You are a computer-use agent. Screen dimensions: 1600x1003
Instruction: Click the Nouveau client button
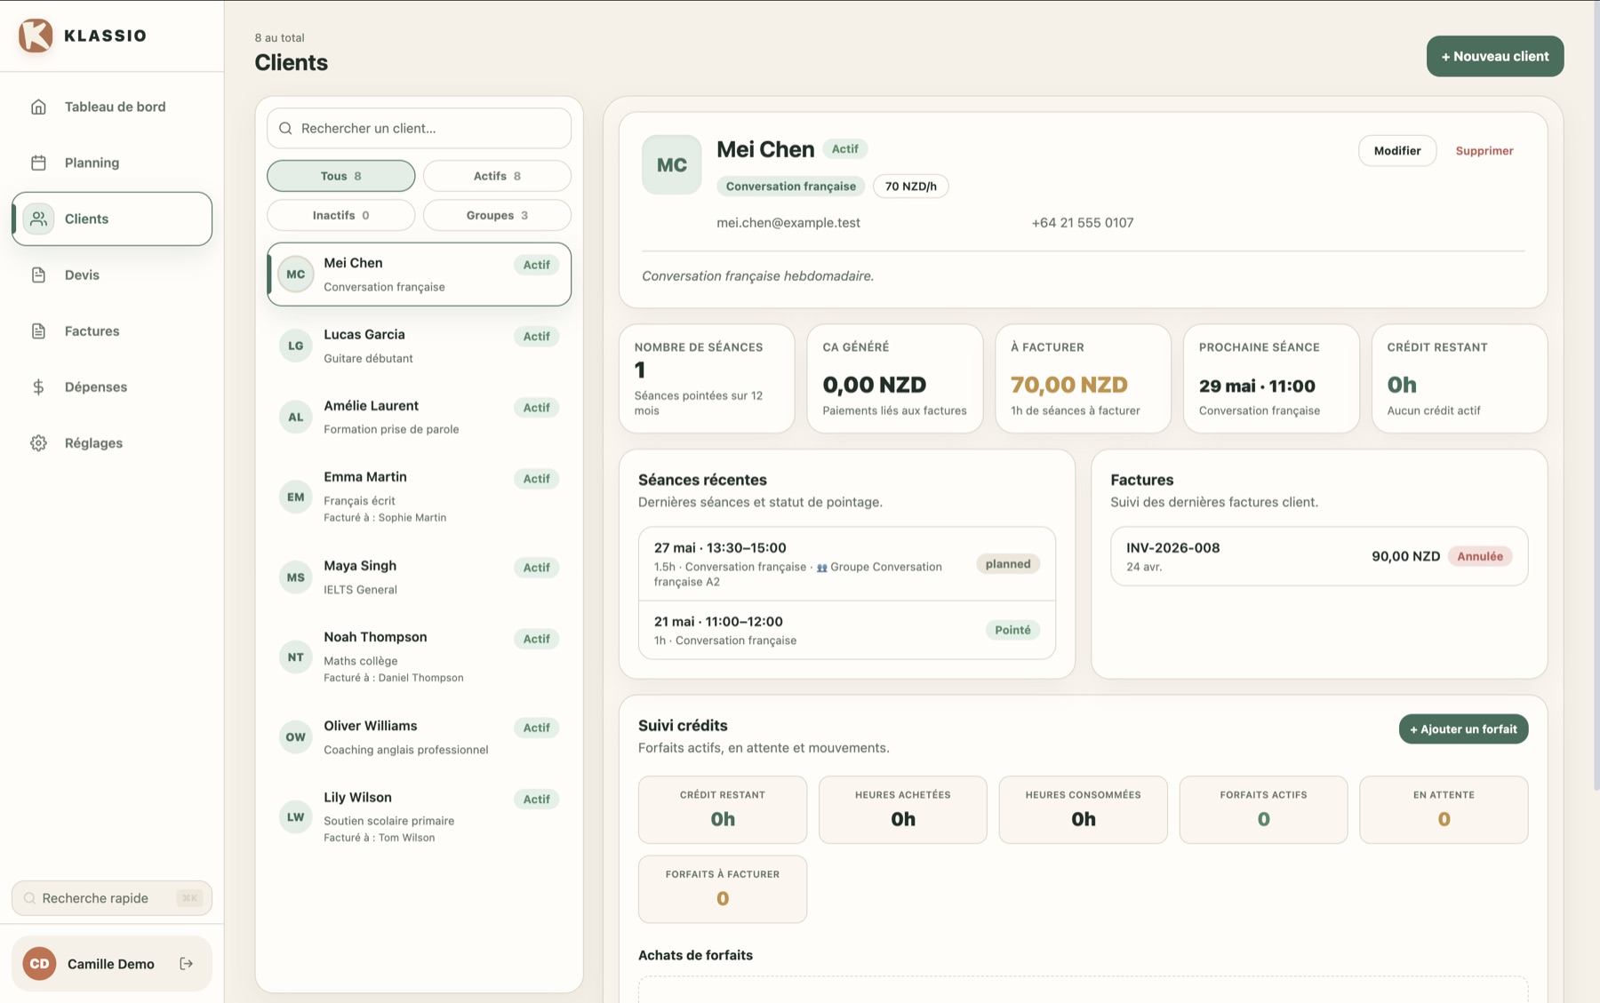point(1495,56)
